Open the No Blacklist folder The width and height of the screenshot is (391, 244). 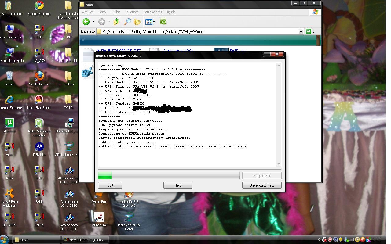[69, 55]
